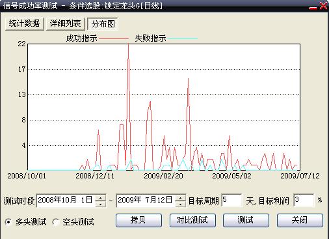Click the 成功指示 legend label
This screenshot has width=329, height=239.
(81, 38)
